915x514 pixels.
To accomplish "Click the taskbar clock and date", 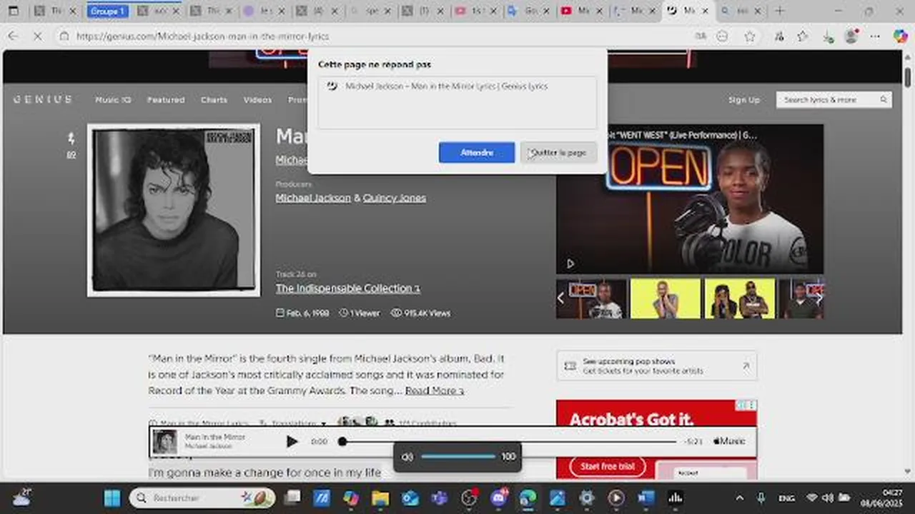I will pyautogui.click(x=882, y=498).
